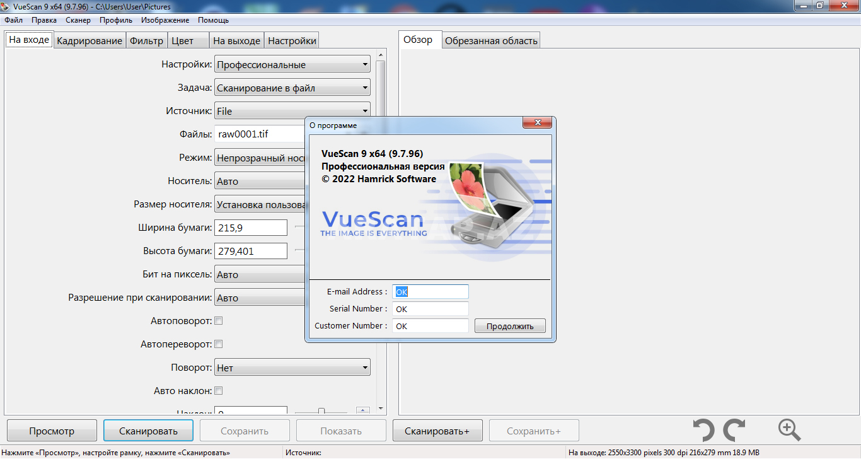Viewport: 861px width, 459px height.
Task: Open the Настройки tab
Action: coord(292,40)
